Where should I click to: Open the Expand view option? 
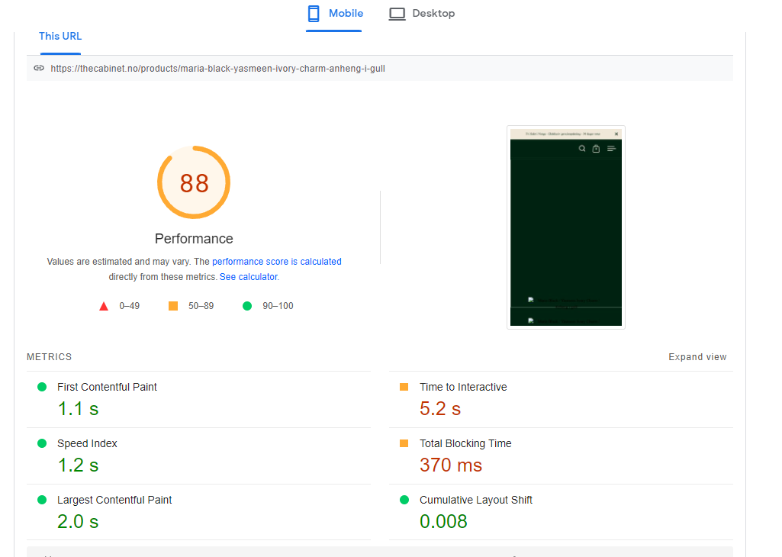click(x=697, y=356)
